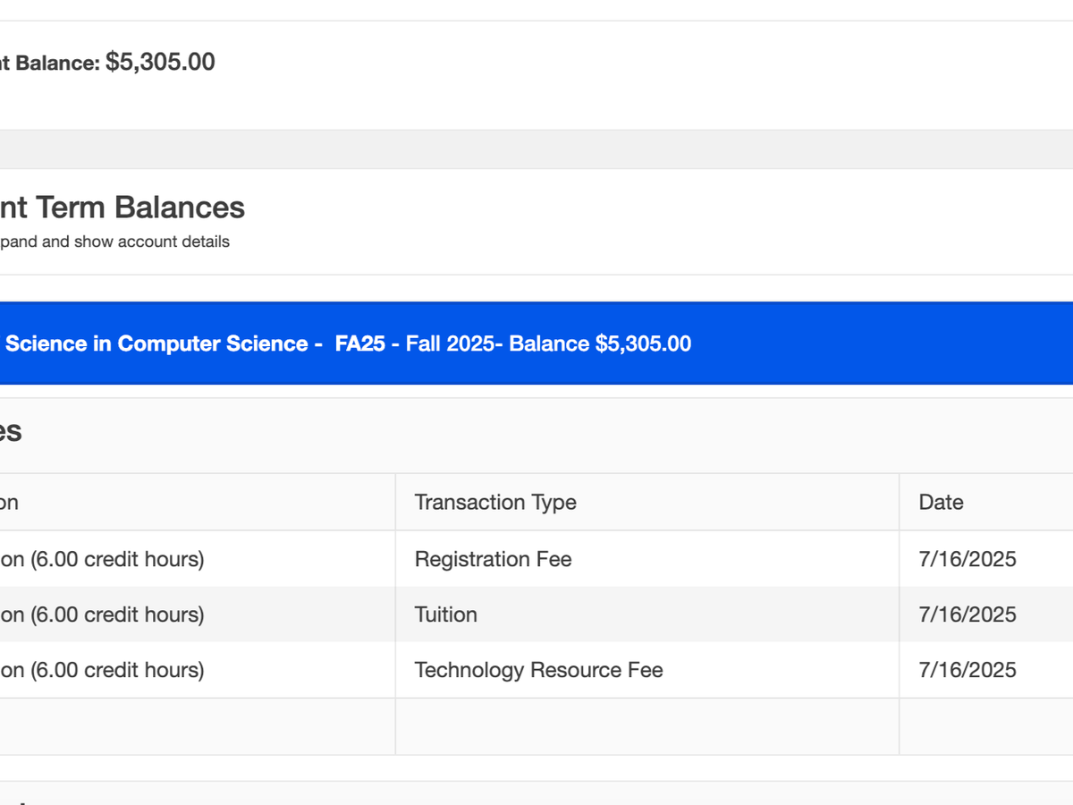The image size is (1073, 805).
Task: Click the date in the Technology Resource Fee row
Action: [x=967, y=671]
